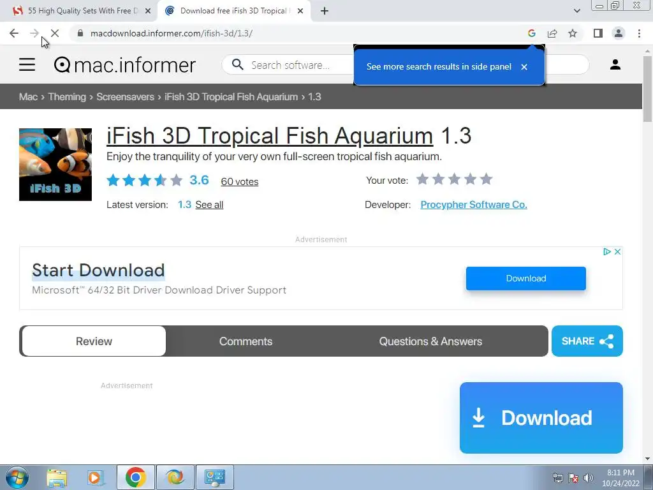Click the latest version 1.3 link

click(x=184, y=205)
